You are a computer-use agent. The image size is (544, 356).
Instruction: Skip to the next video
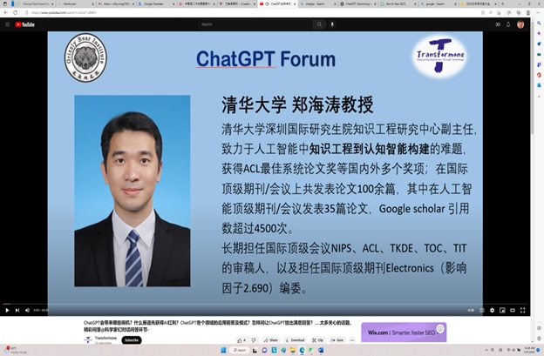[x=17, y=310]
